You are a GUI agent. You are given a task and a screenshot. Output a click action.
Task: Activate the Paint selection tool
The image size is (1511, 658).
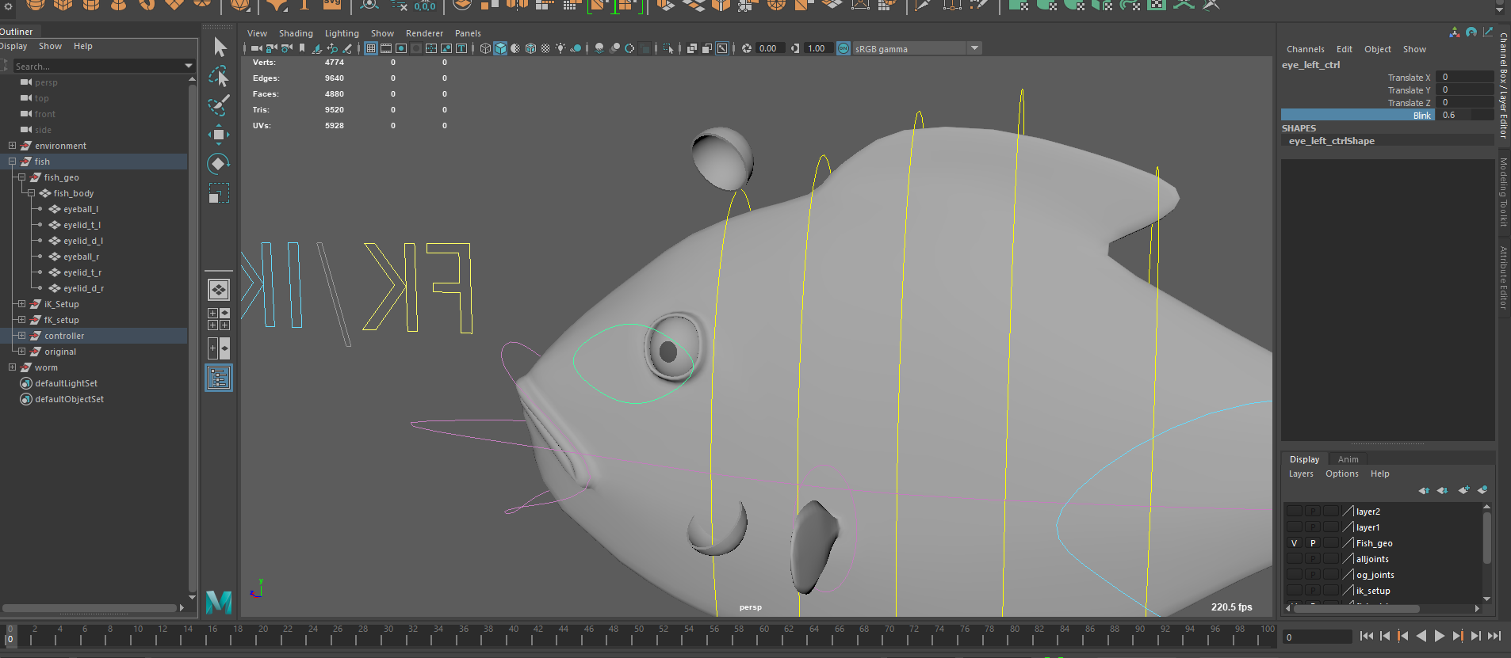(219, 105)
